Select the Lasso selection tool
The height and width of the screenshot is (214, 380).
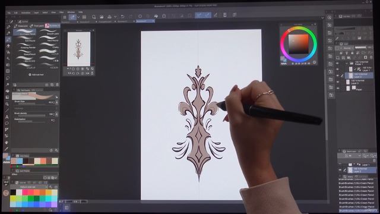click(8, 78)
